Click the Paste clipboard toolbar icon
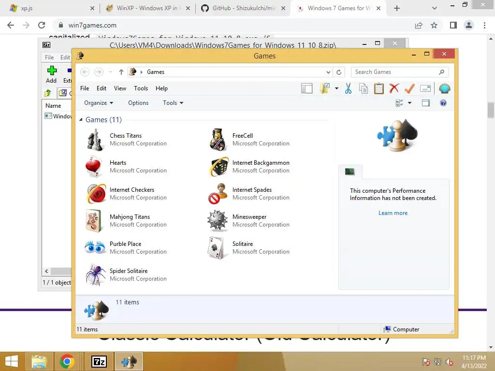This screenshot has width=495, height=371. tap(379, 89)
